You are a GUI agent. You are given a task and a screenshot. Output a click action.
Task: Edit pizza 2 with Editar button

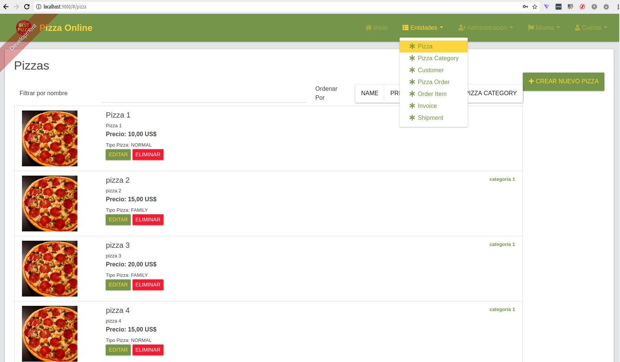pyautogui.click(x=118, y=220)
